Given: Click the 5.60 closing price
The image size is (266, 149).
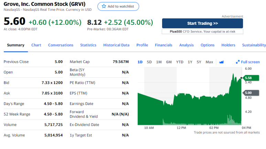Looking at the screenshot, I should pyautogui.click(x=14, y=21).
